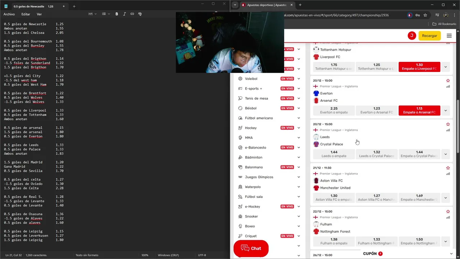Select Empate o Nottingham odds 1.50

[419, 241]
